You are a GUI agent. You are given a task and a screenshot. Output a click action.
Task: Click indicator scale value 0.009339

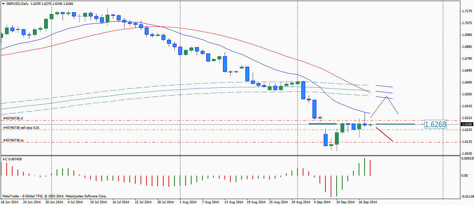(x=467, y=159)
